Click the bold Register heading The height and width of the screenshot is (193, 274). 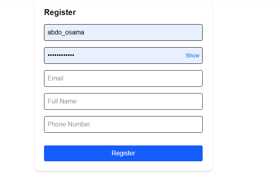point(60,12)
